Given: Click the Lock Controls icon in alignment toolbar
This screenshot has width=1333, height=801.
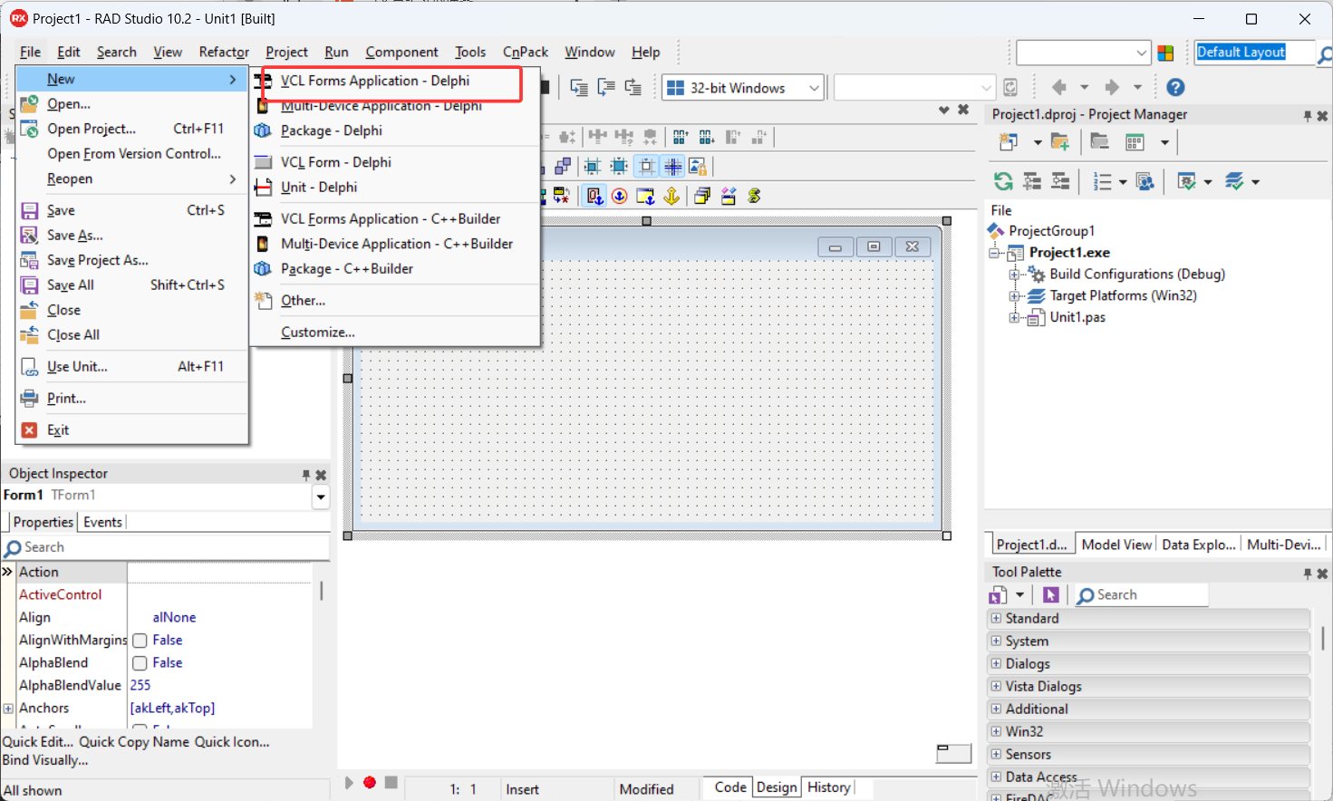Looking at the screenshot, I should (698, 166).
